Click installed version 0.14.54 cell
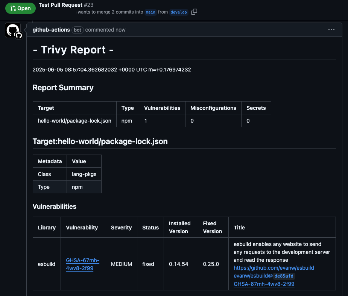The image size is (348, 296). [x=181, y=264]
